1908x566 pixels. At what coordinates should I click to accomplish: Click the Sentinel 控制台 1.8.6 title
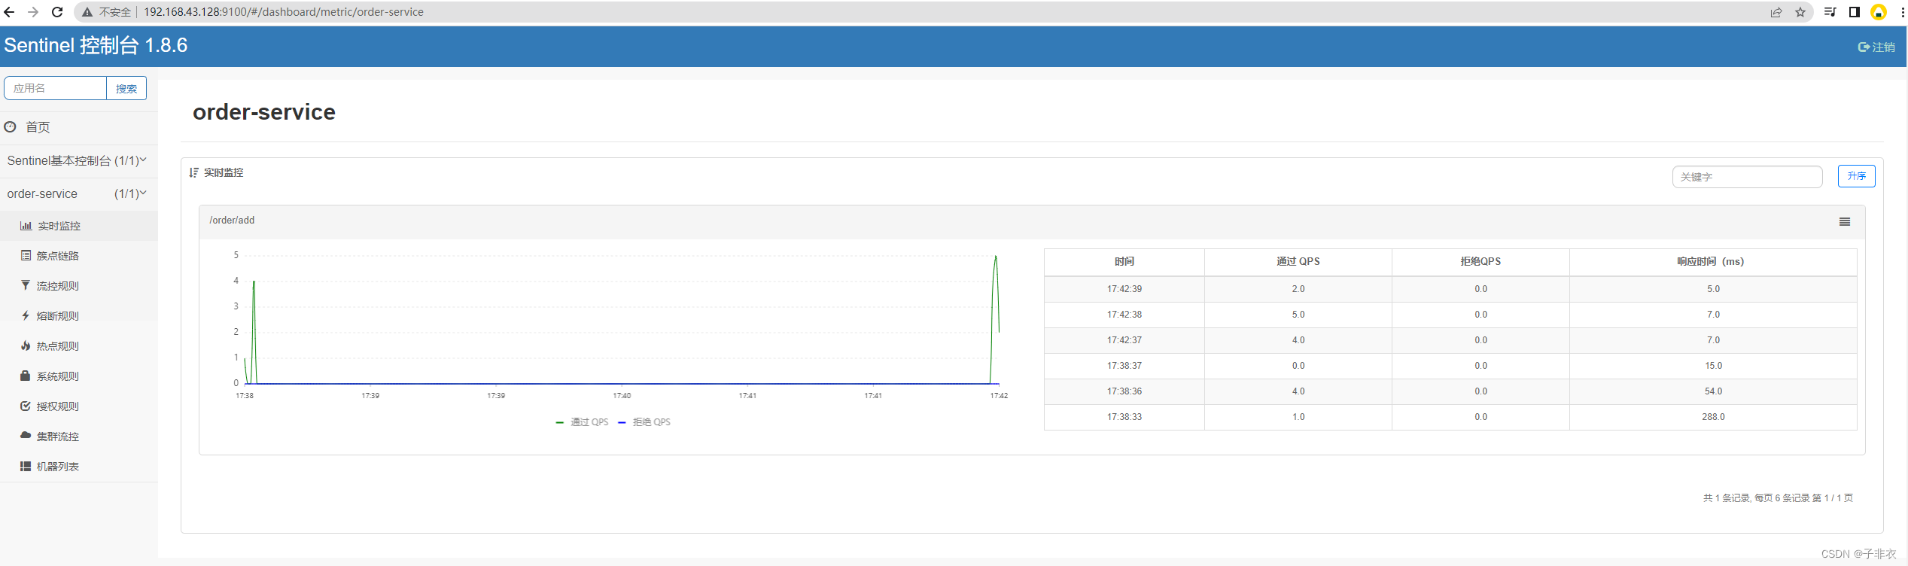point(96,45)
